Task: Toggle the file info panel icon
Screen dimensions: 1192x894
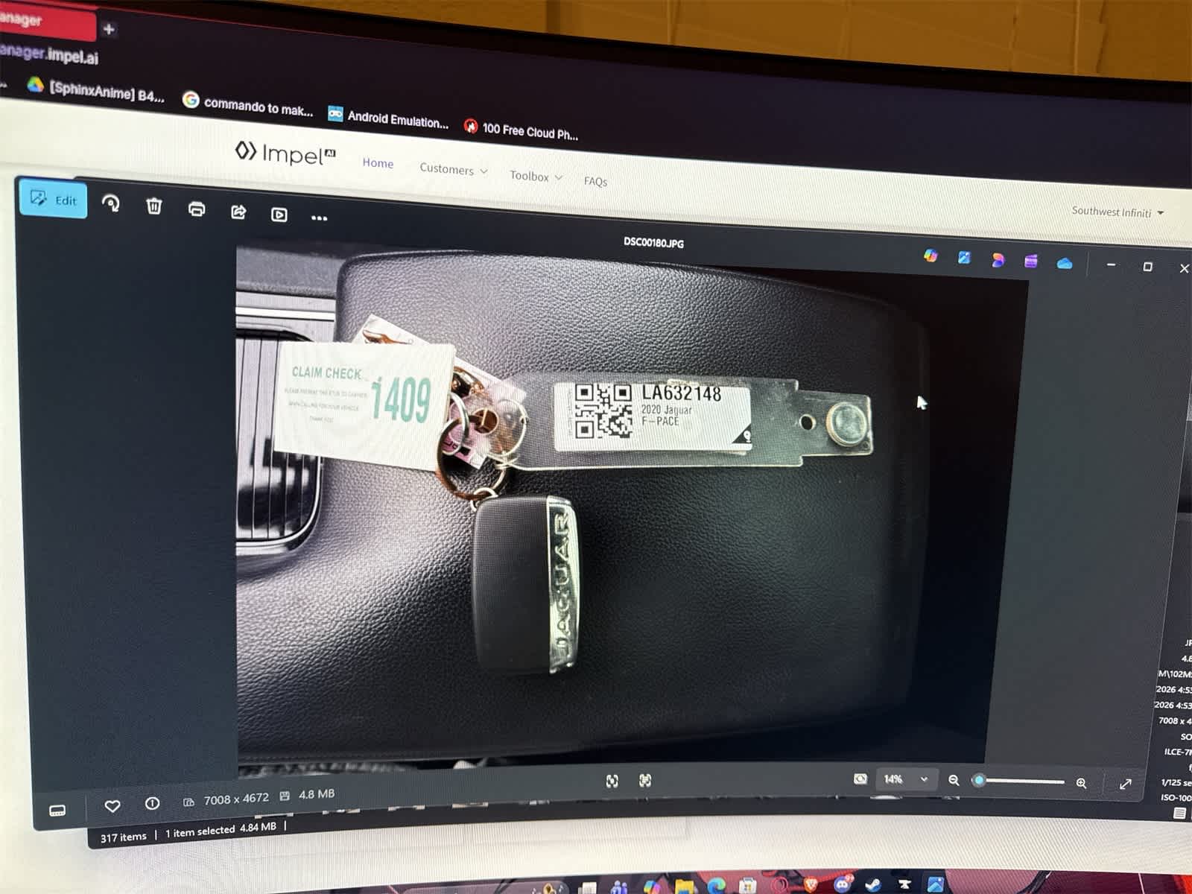Action: [152, 803]
